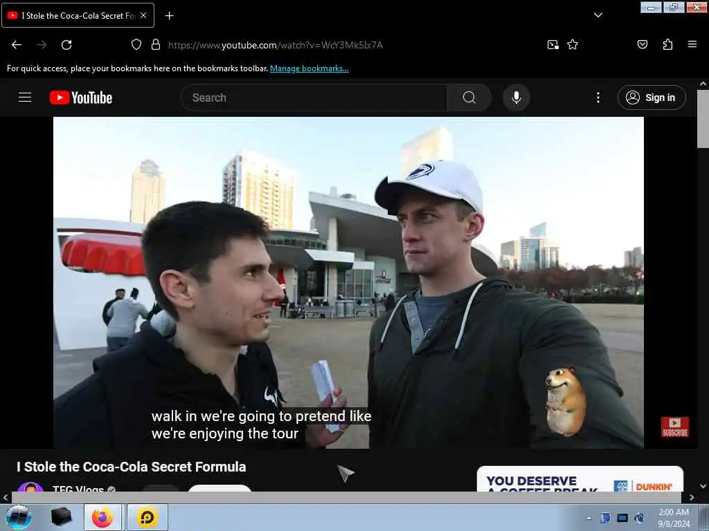The image size is (709, 531).
Task: Open the tracking protection shield icon
Action: click(x=136, y=45)
